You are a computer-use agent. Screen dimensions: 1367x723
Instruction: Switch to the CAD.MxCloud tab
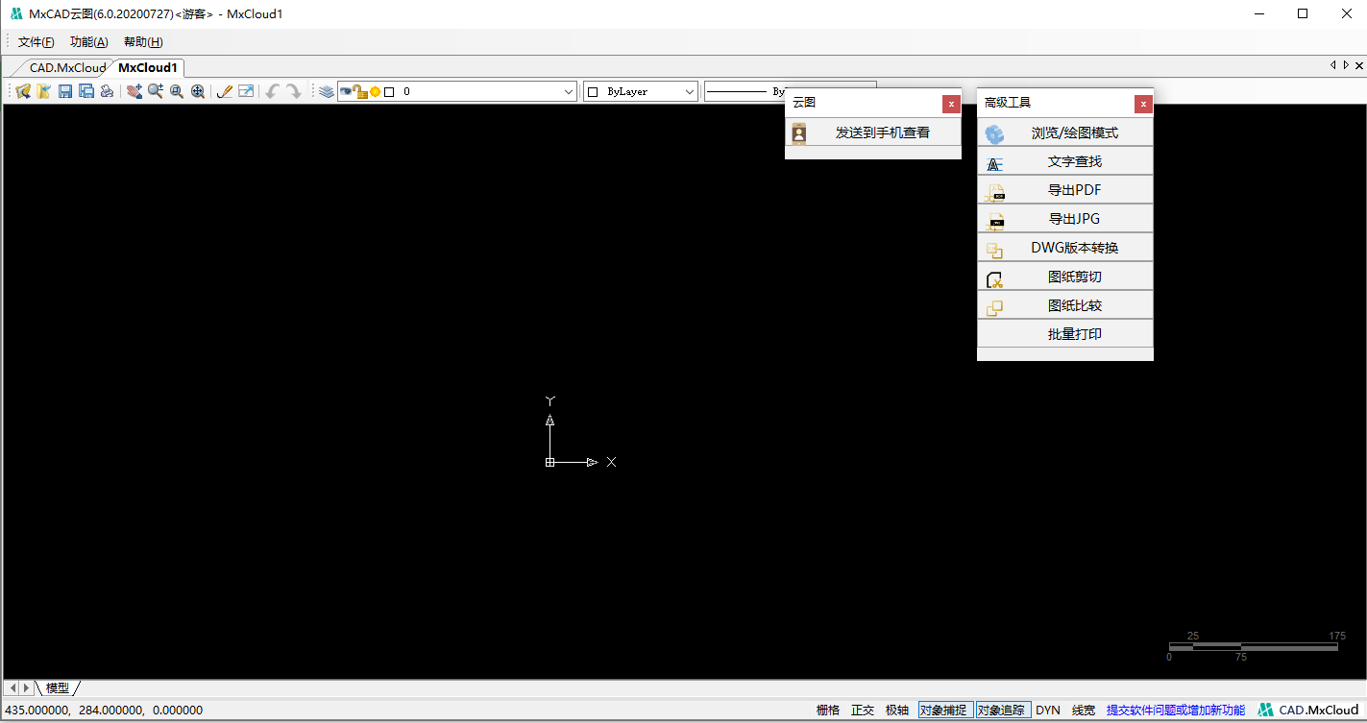67,68
